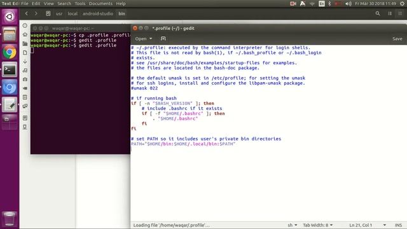Open the En keyboard layout indicator

[322, 4]
